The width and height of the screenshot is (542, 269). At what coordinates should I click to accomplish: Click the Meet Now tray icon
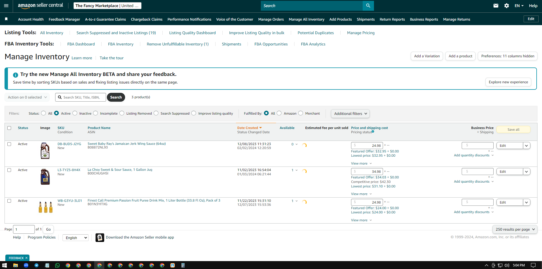click(493, 265)
